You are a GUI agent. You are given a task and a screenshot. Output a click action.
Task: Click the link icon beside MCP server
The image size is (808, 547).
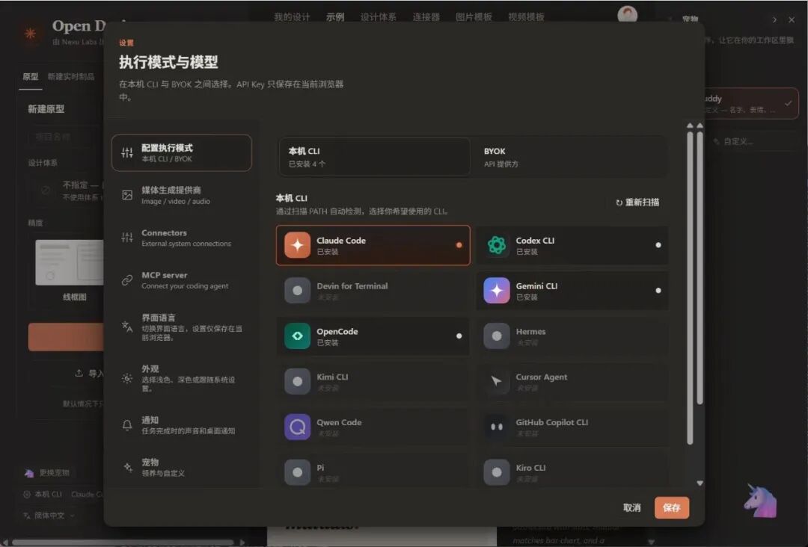coord(126,280)
